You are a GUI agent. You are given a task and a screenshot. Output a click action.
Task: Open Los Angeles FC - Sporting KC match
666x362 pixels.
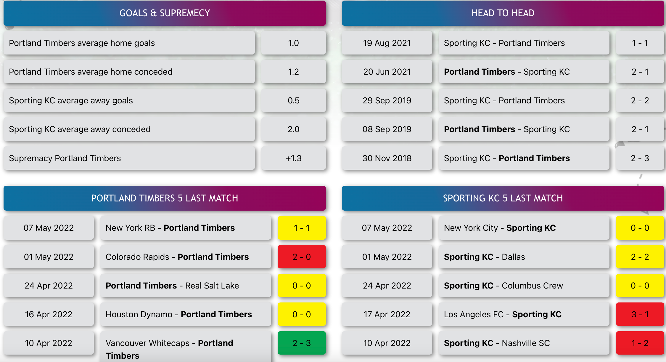click(524, 314)
